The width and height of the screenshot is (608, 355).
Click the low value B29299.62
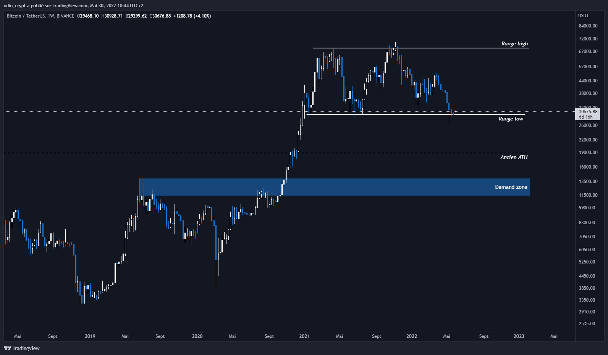[x=136, y=16]
